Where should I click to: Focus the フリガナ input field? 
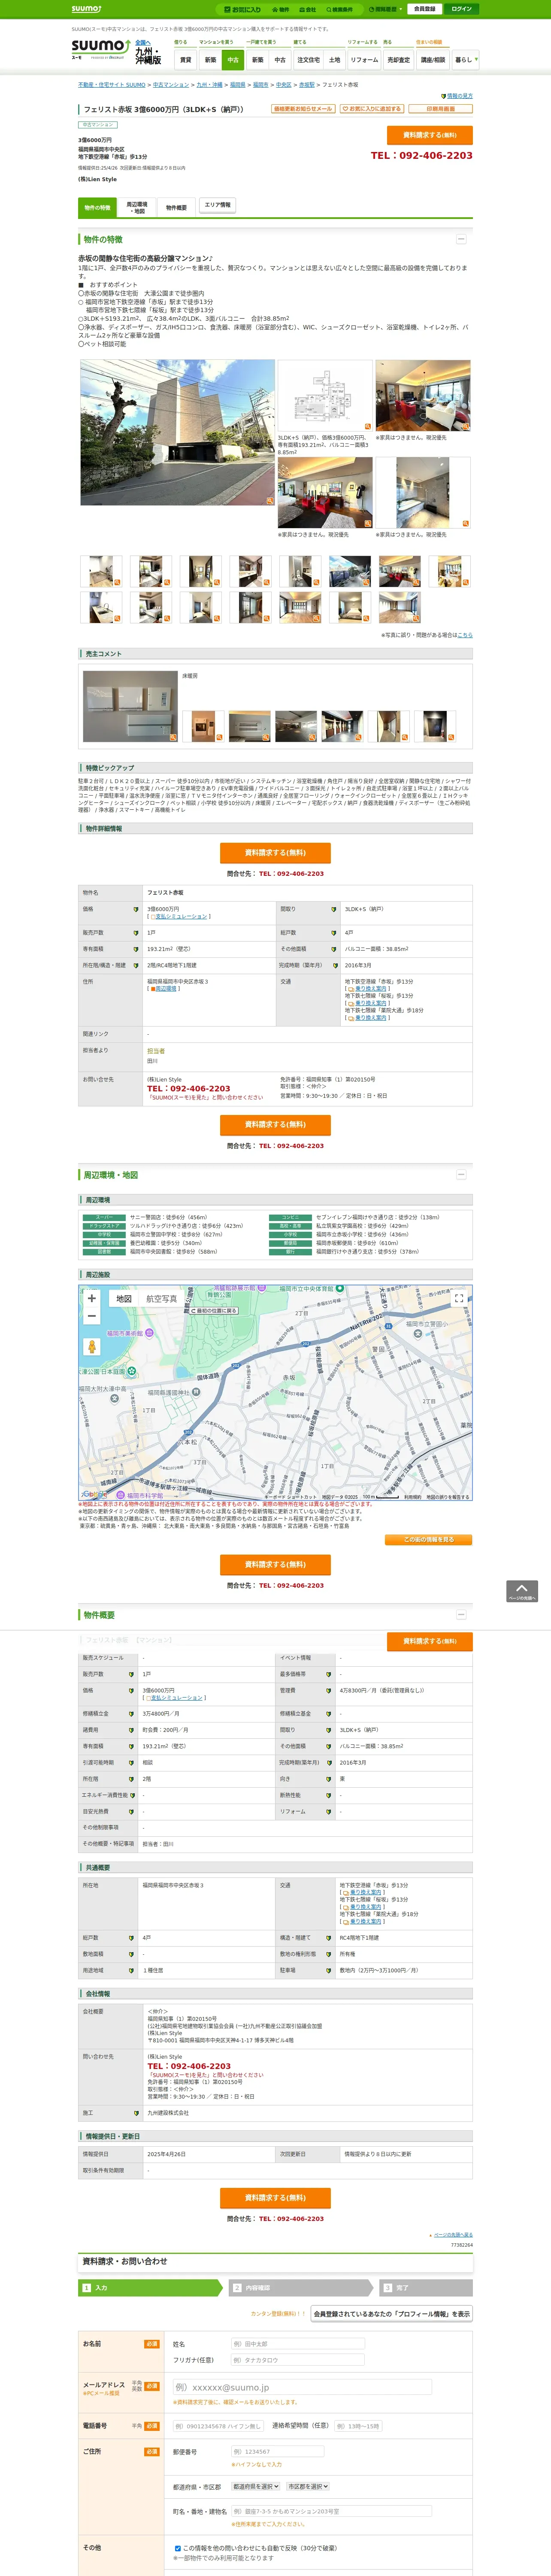click(x=298, y=2360)
